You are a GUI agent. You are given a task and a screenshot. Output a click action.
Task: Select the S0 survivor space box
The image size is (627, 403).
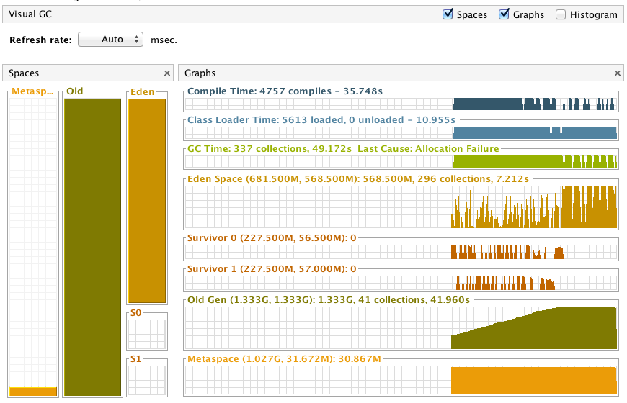(x=147, y=334)
